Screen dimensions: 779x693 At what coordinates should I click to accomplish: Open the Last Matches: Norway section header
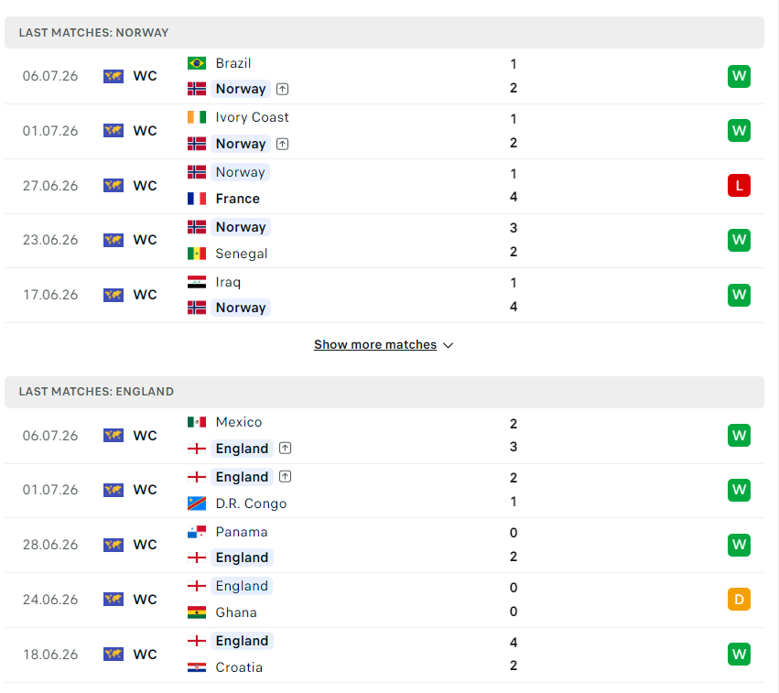[384, 33]
